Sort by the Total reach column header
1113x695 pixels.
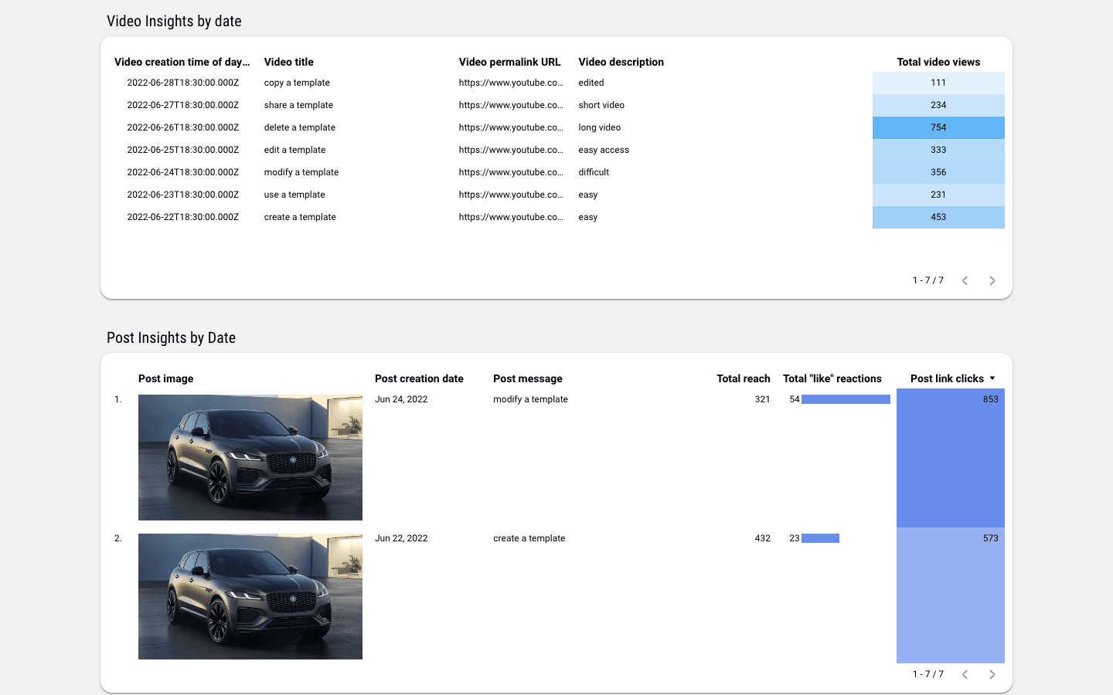[x=743, y=378]
